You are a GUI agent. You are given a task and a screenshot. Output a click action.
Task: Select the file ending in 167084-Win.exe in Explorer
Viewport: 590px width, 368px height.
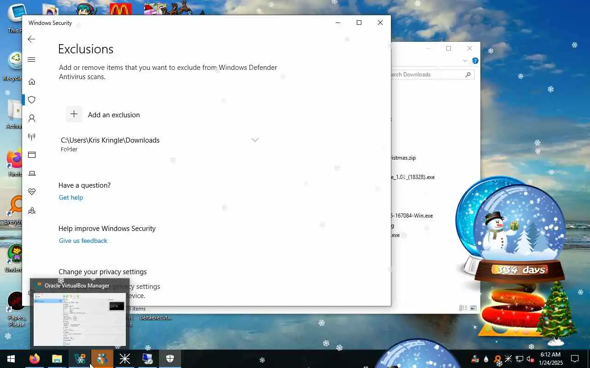(x=412, y=216)
